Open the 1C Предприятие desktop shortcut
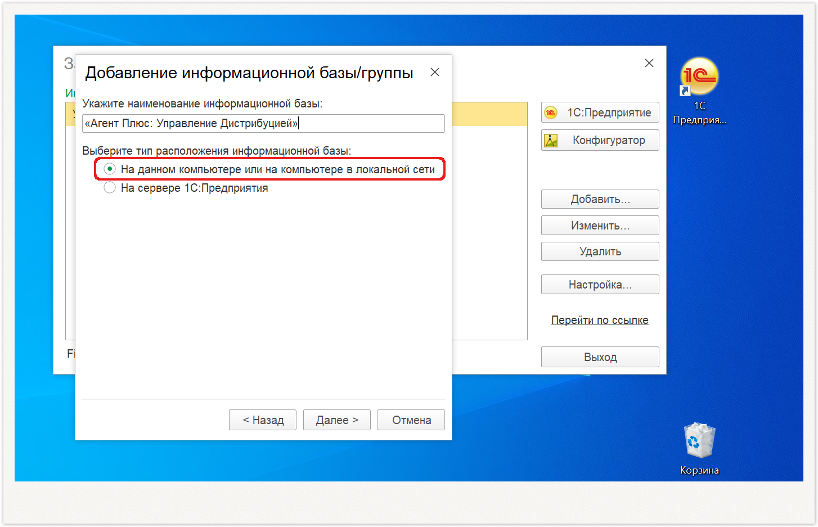Image resolution: width=818 pixels, height=527 pixels. tap(699, 91)
